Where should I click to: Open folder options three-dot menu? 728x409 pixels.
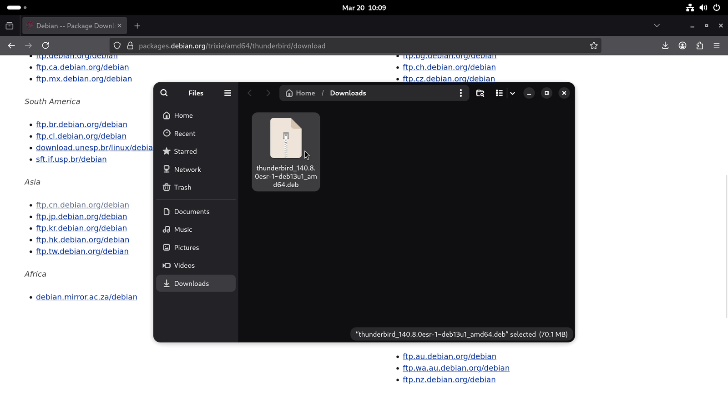(x=461, y=93)
